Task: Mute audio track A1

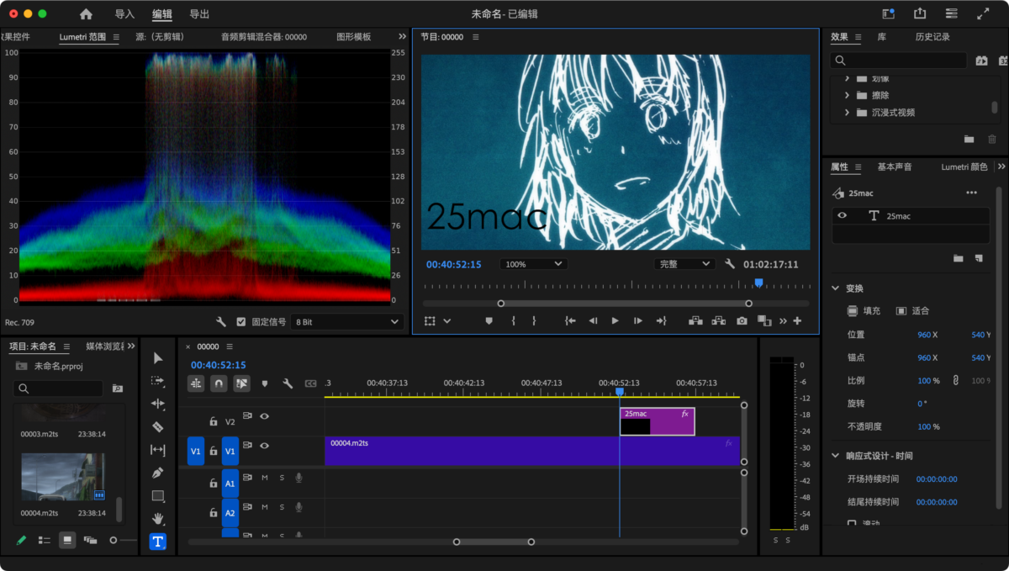Action: click(x=265, y=478)
